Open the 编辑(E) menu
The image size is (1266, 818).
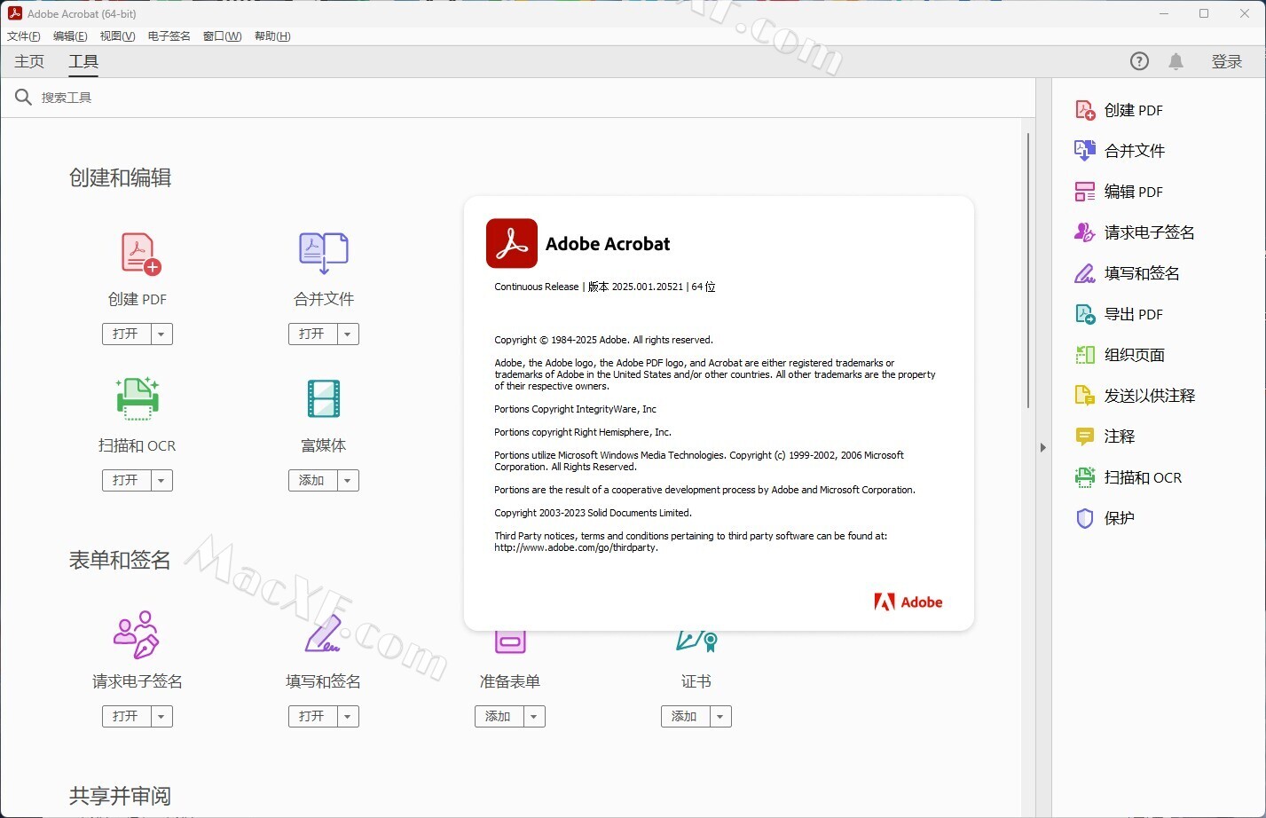coord(70,36)
